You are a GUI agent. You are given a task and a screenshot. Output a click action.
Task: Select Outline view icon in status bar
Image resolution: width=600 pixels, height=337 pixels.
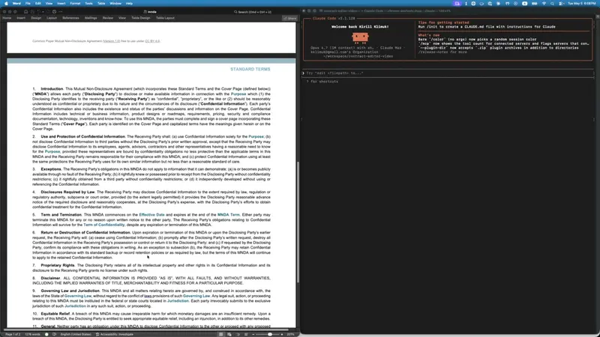coord(238,334)
